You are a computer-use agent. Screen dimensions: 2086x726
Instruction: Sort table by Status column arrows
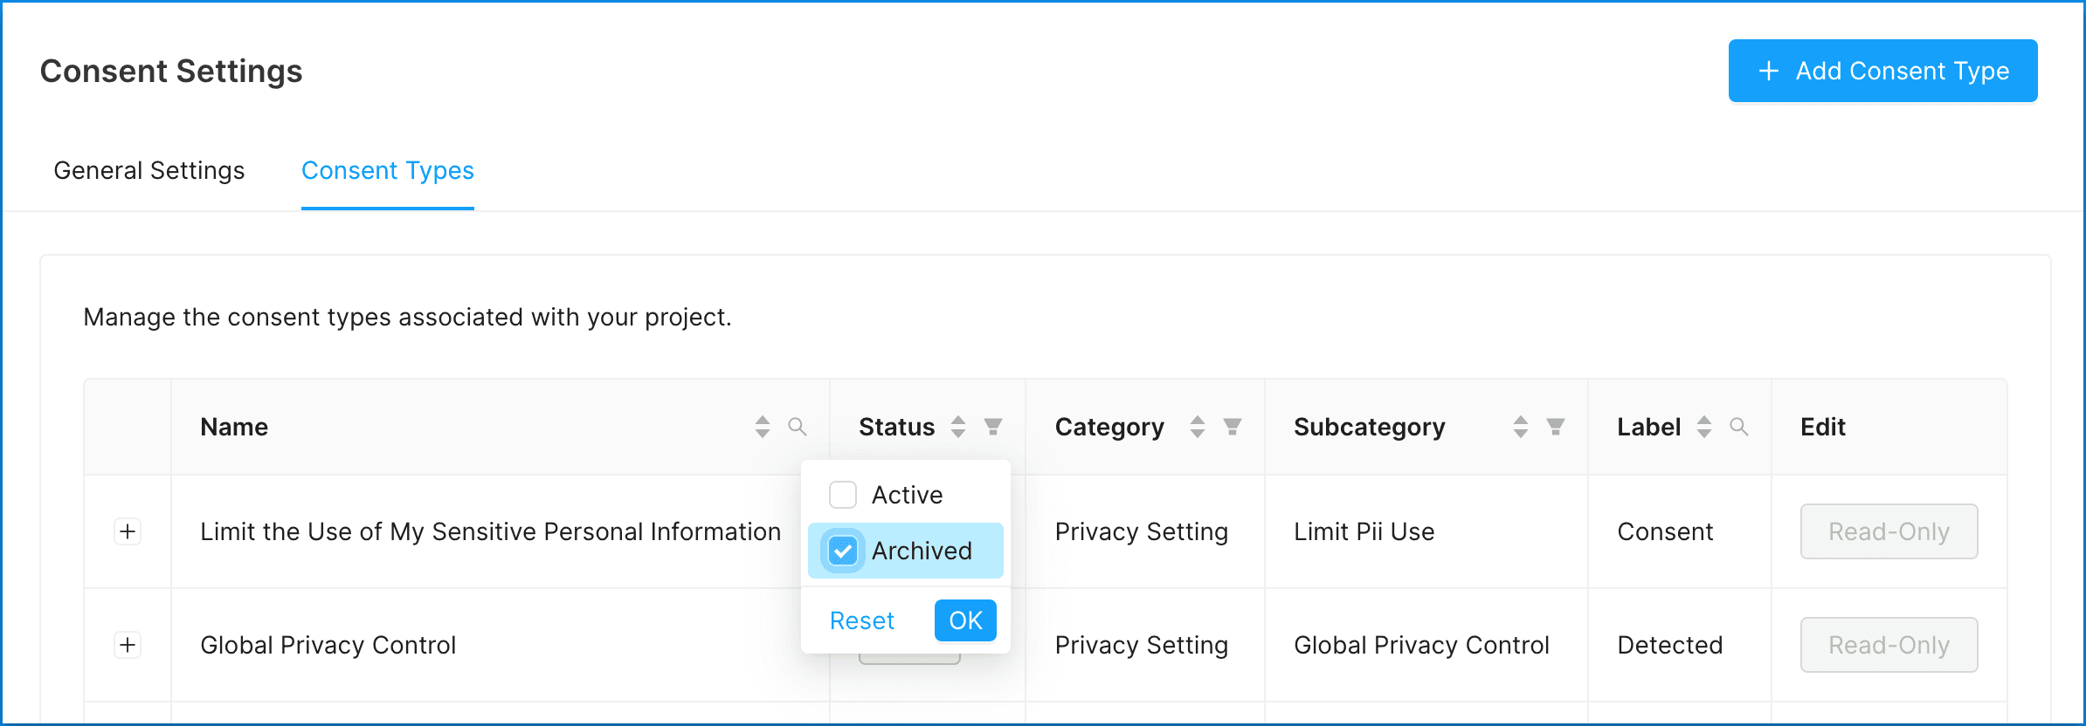point(958,427)
